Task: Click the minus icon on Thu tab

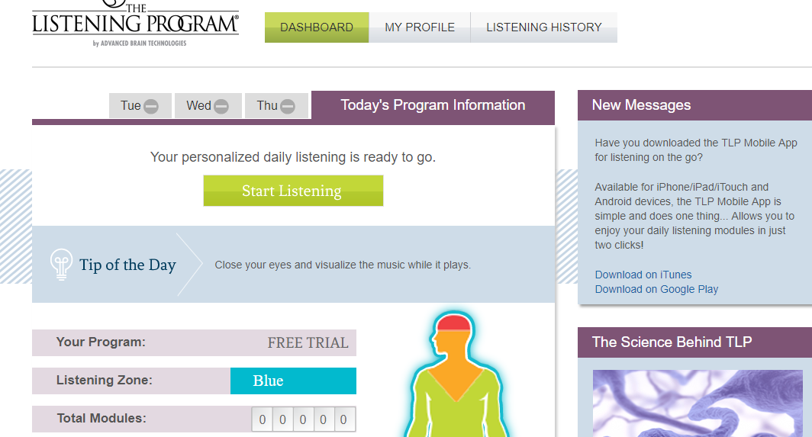Action: [x=288, y=107]
